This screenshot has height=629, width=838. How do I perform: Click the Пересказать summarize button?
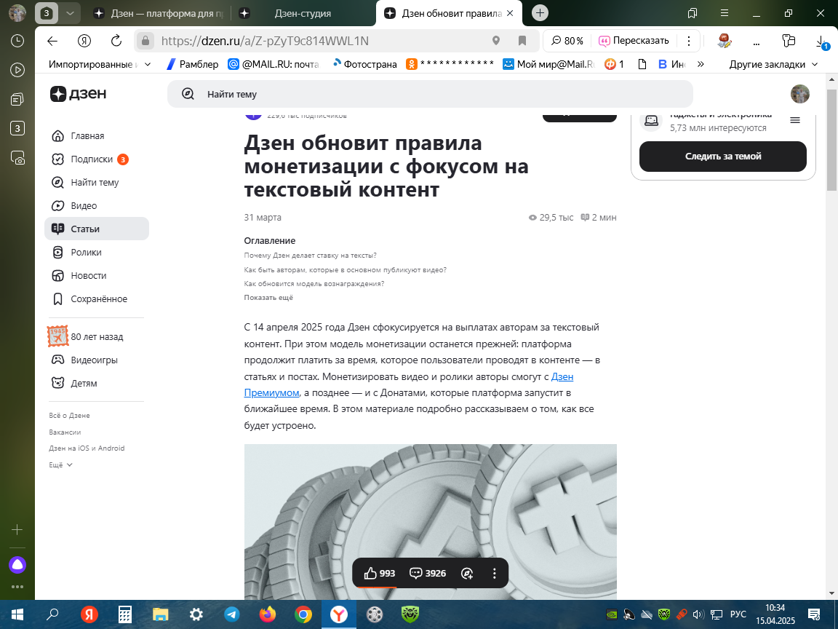[x=634, y=41]
